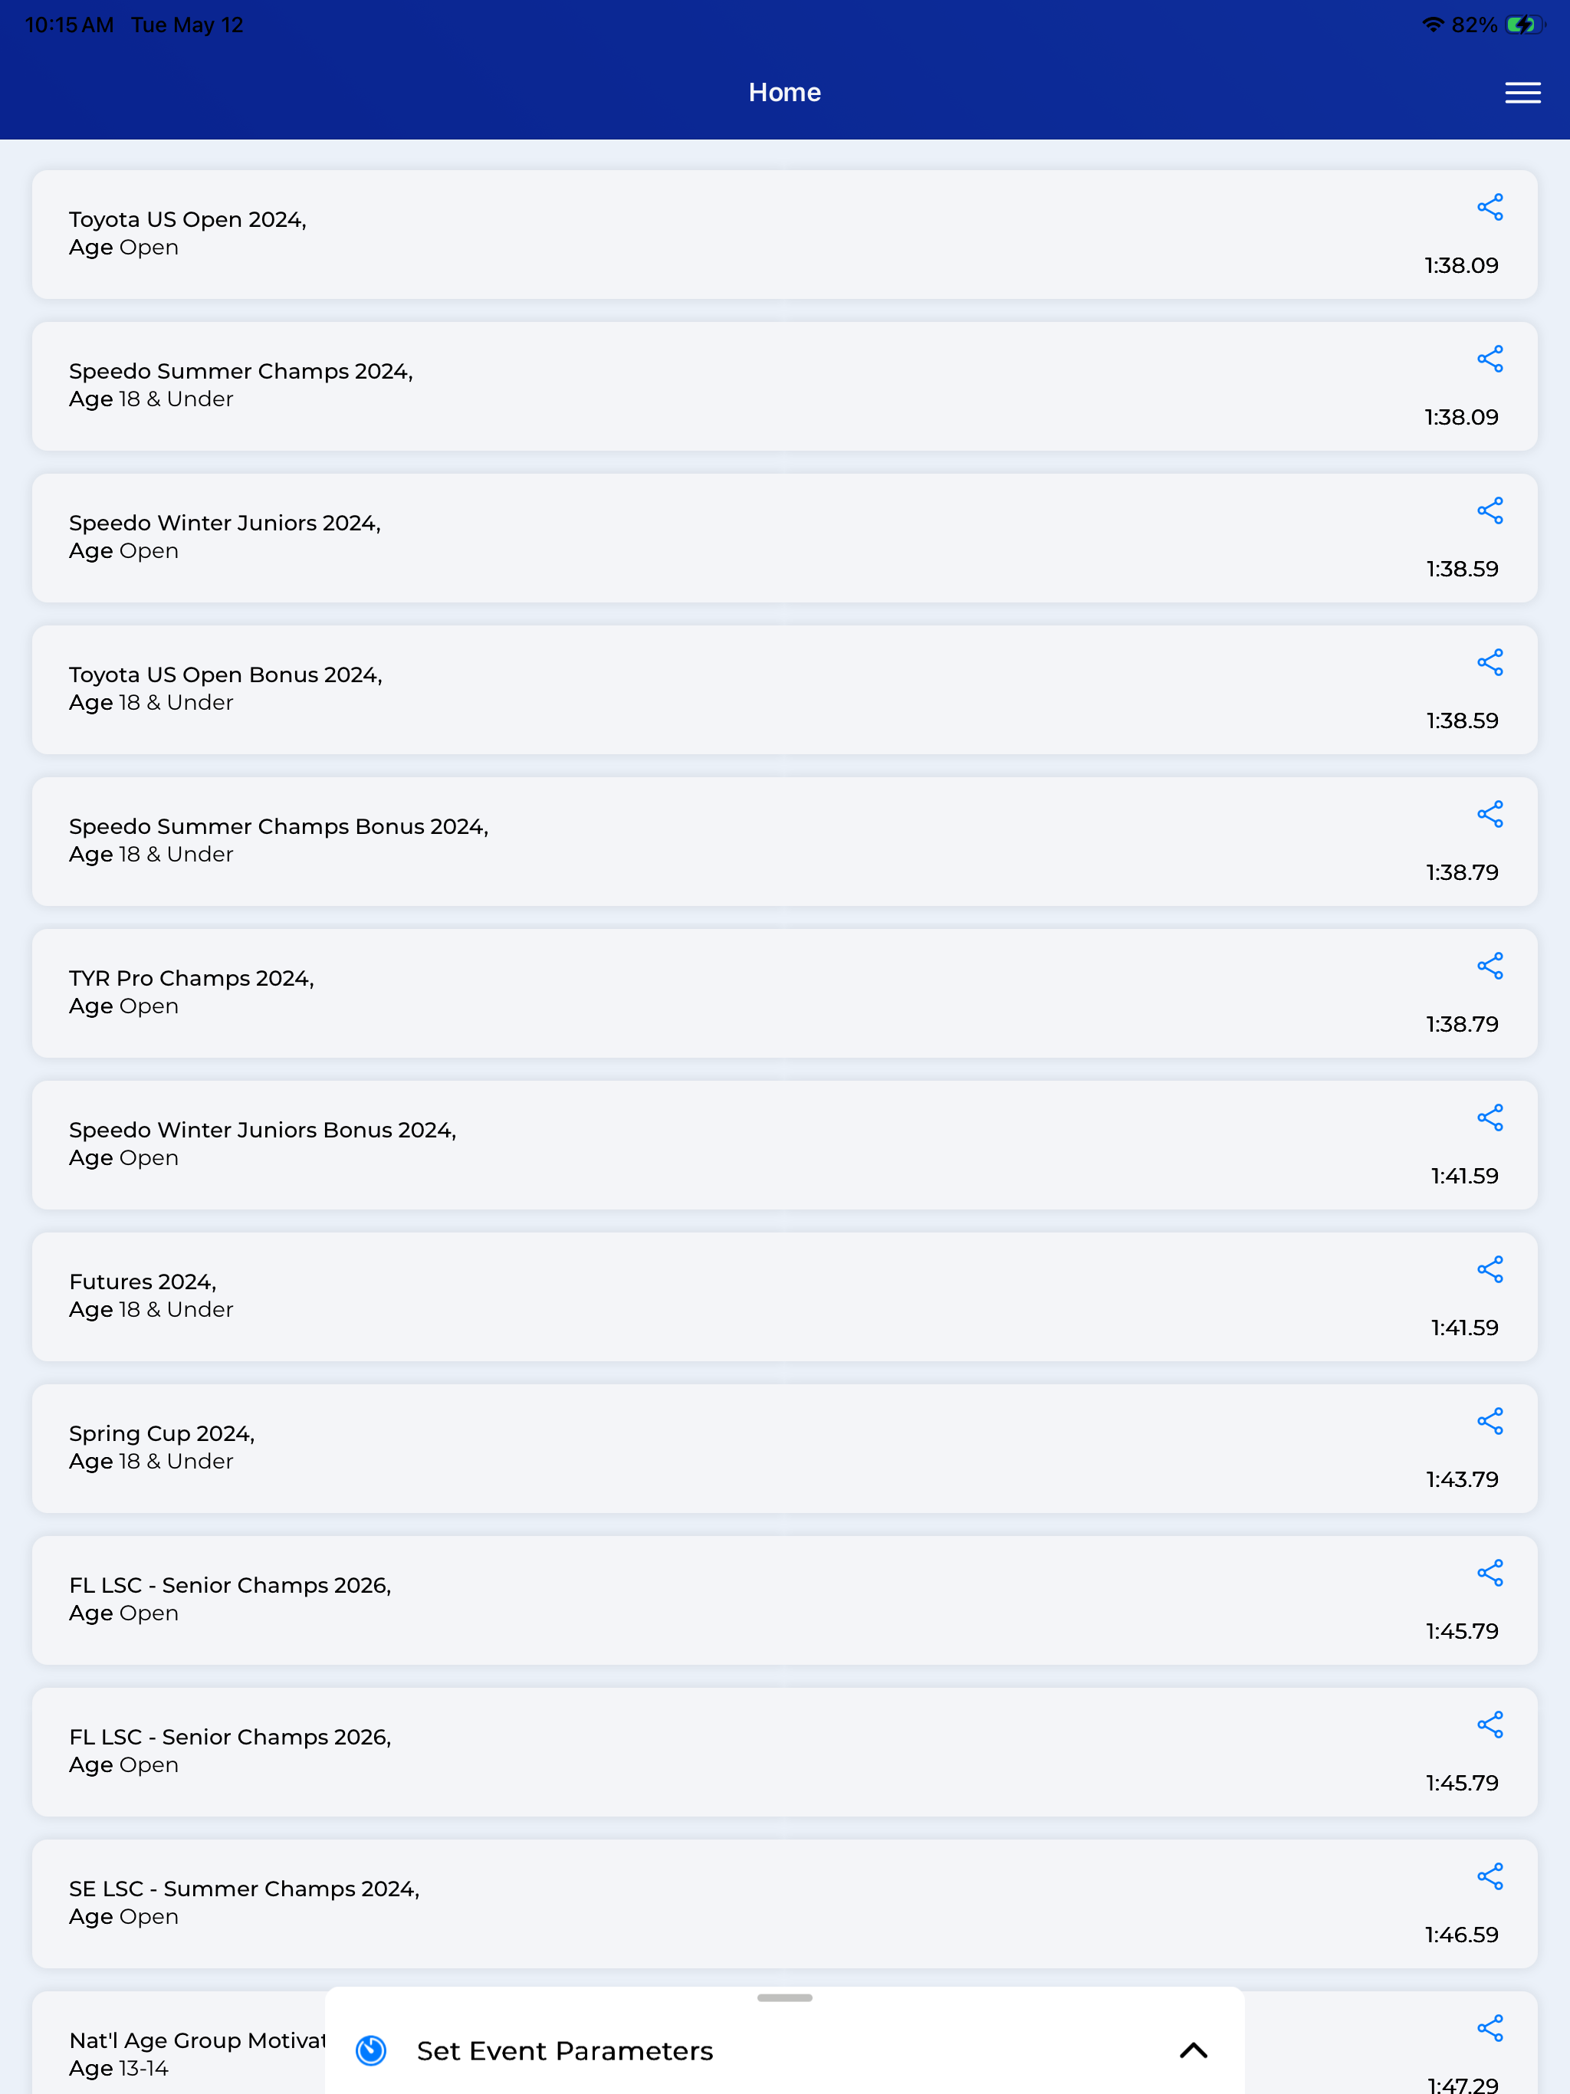Share the Nat'l Age Group Motivational entry
The height and width of the screenshot is (2094, 1570).
point(1490,2029)
